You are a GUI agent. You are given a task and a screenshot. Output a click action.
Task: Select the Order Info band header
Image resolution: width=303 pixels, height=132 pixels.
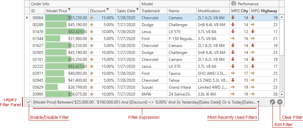click(85, 4)
